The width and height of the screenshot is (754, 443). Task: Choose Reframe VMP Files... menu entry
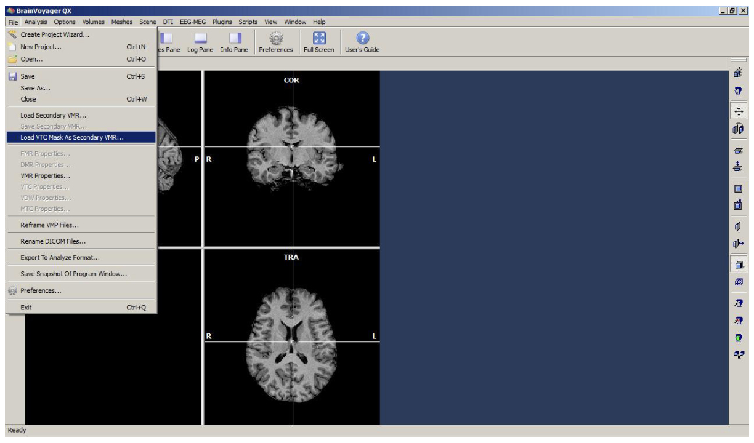pos(81,225)
